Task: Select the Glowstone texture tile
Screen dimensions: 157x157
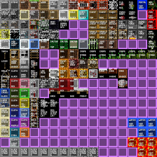Action: point(93,64)
